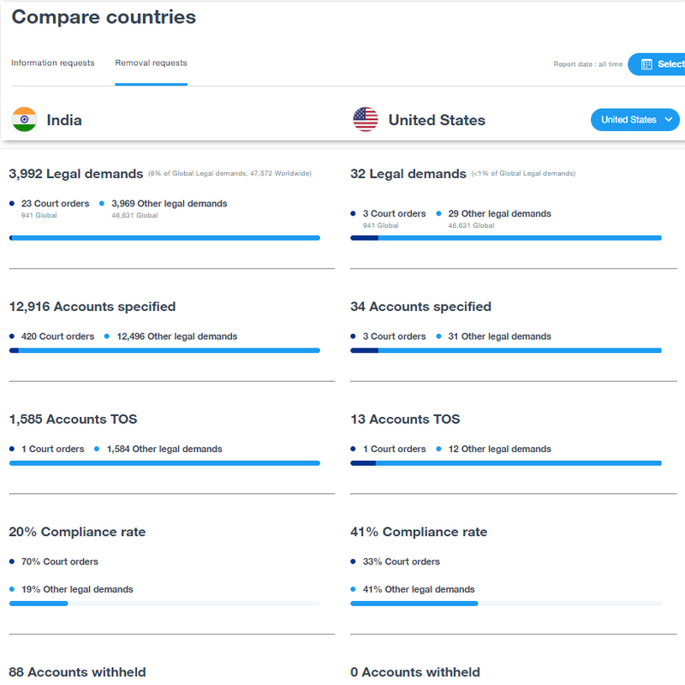Select the Removal requests tab
Image resolution: width=685 pixels, height=685 pixels.
(x=151, y=63)
